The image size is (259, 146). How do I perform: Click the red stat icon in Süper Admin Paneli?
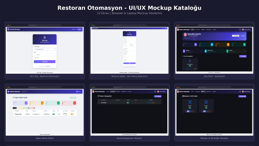click(74, 103)
